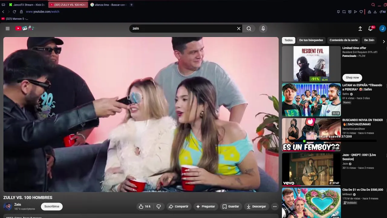Select the Todos filter chip
The width and height of the screenshot is (387, 218).
(x=288, y=40)
